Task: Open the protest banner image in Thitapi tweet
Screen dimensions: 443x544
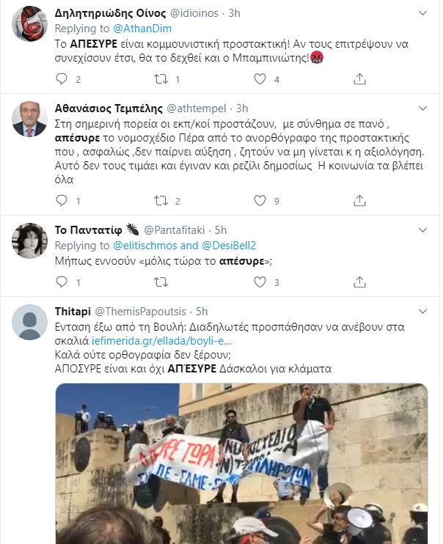Action: tap(241, 463)
